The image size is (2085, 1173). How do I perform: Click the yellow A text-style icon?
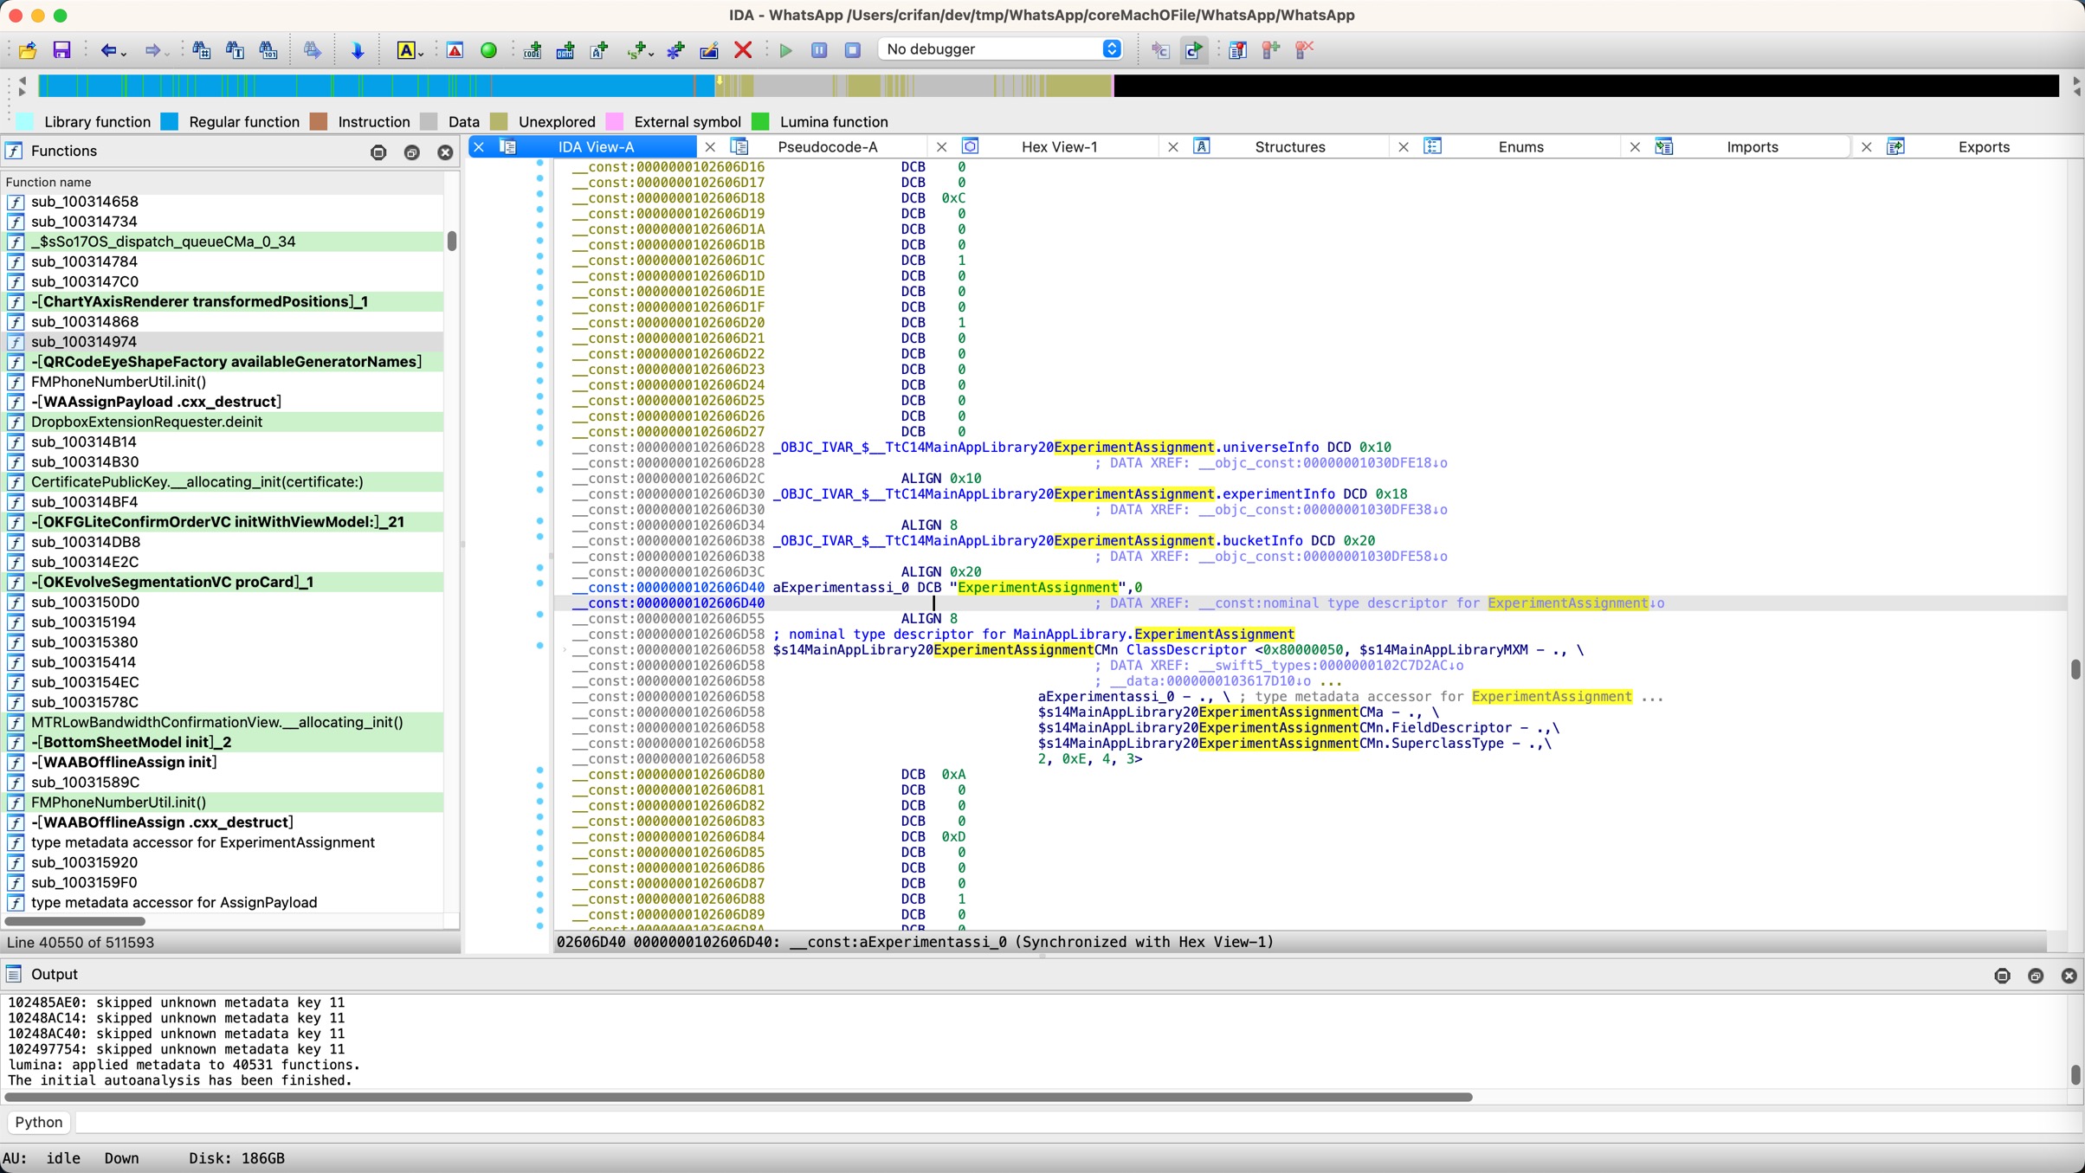405,50
